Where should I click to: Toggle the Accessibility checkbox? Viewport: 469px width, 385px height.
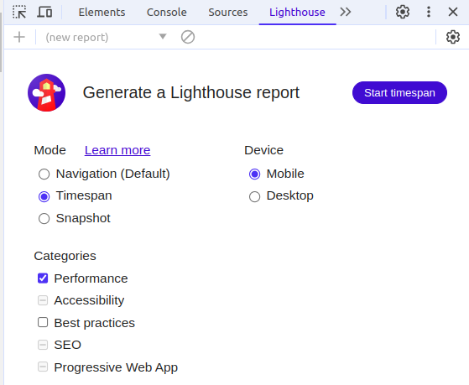[43, 300]
